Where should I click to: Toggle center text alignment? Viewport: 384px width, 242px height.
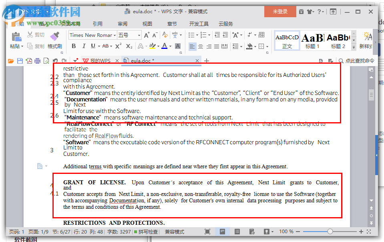[x=201, y=46]
